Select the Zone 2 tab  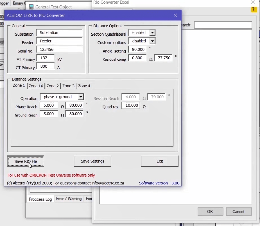[x=53, y=86]
